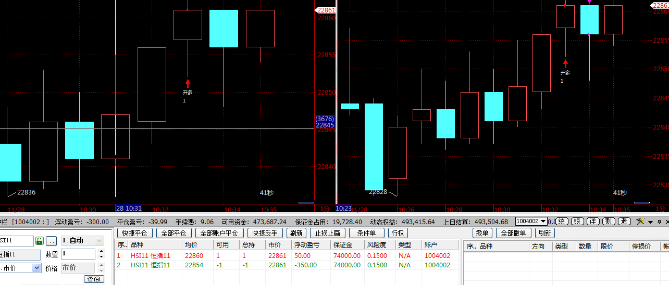Image resolution: width=669 pixels, height=285 pixels.
Task: Increase order quantity with up stepper
Action: tap(100, 252)
